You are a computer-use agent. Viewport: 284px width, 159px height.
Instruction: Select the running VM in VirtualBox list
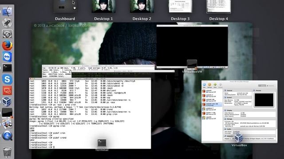pos(212,104)
